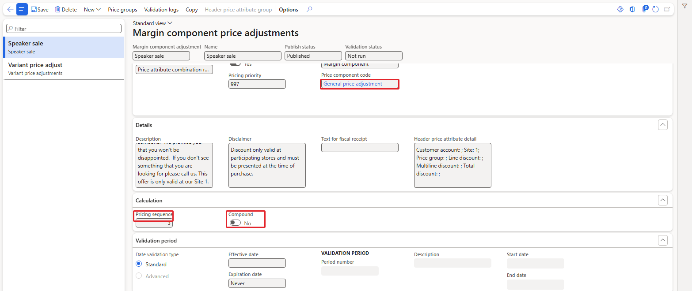Collapse the Calculation section
The width and height of the screenshot is (692, 291).
pyautogui.click(x=663, y=200)
